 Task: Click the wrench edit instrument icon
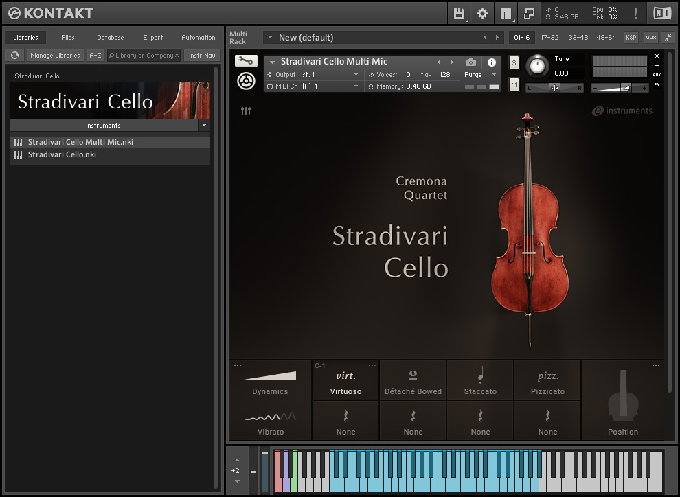point(246,61)
